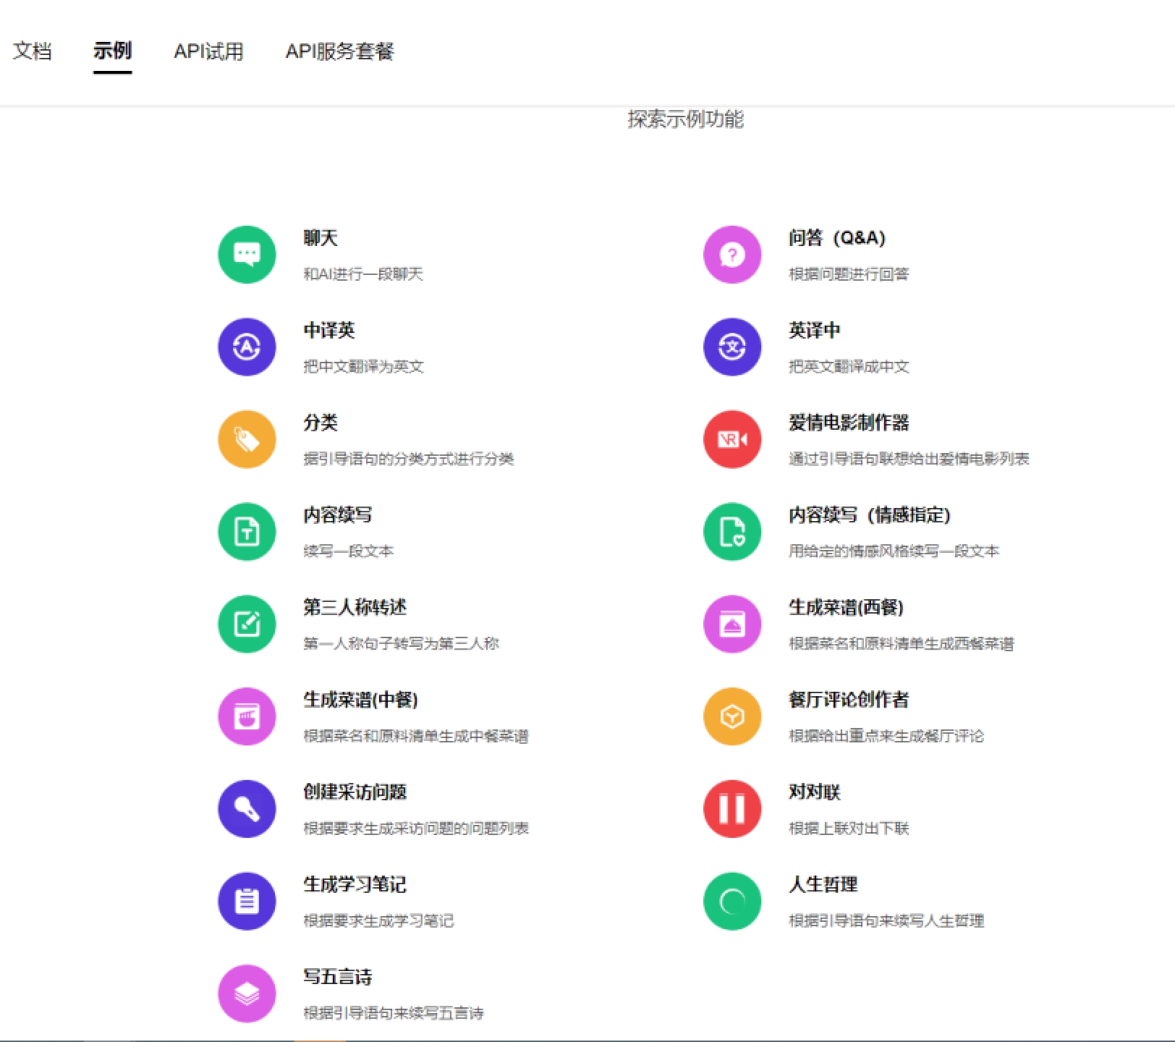This screenshot has height=1042, width=1175.
Task: Select the 示例 tab
Action: click(112, 51)
